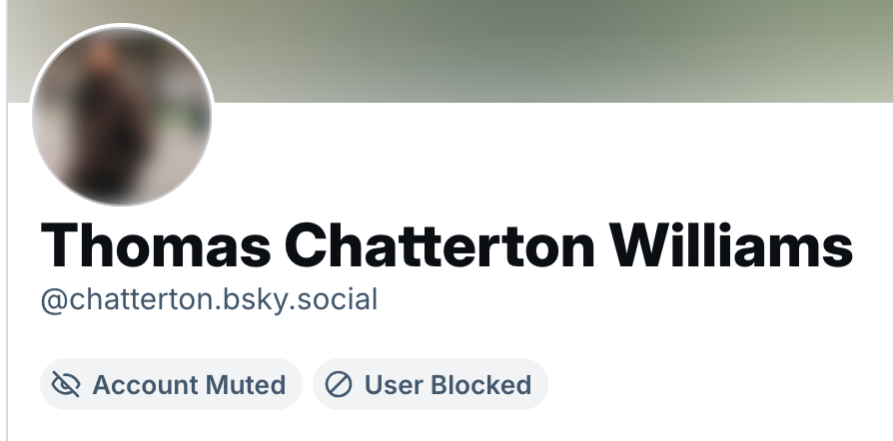Click the green profile banner image

(449, 51)
